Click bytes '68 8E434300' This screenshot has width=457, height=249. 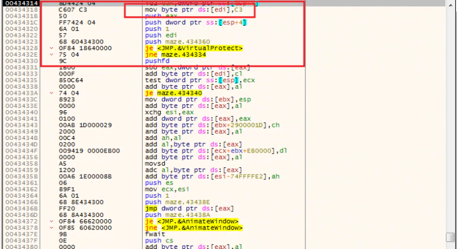tap(81, 203)
